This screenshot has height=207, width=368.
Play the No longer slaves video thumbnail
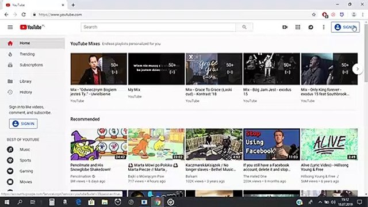(214, 144)
